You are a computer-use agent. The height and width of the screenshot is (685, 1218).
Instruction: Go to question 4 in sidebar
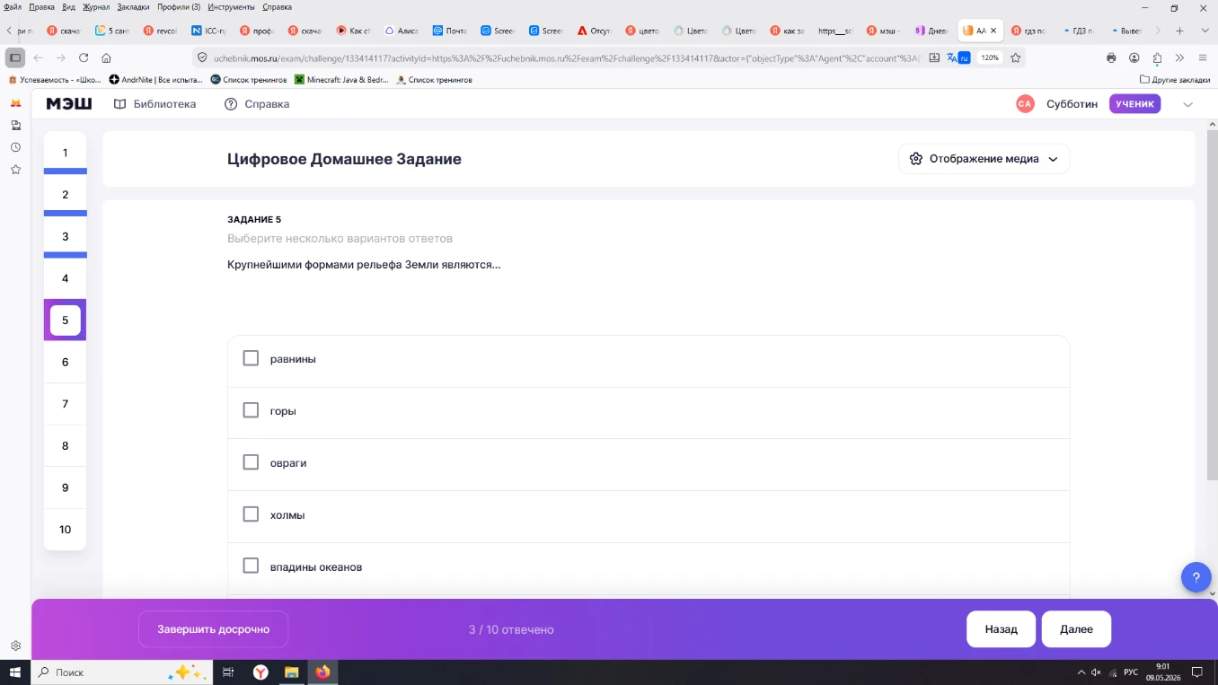pyautogui.click(x=65, y=278)
